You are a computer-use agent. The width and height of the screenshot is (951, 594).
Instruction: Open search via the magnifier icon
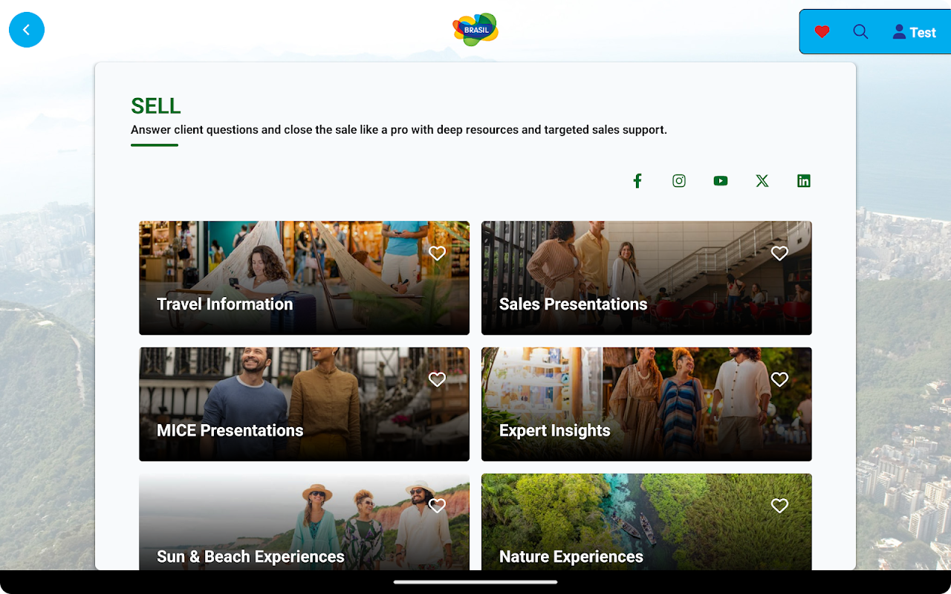[860, 32]
